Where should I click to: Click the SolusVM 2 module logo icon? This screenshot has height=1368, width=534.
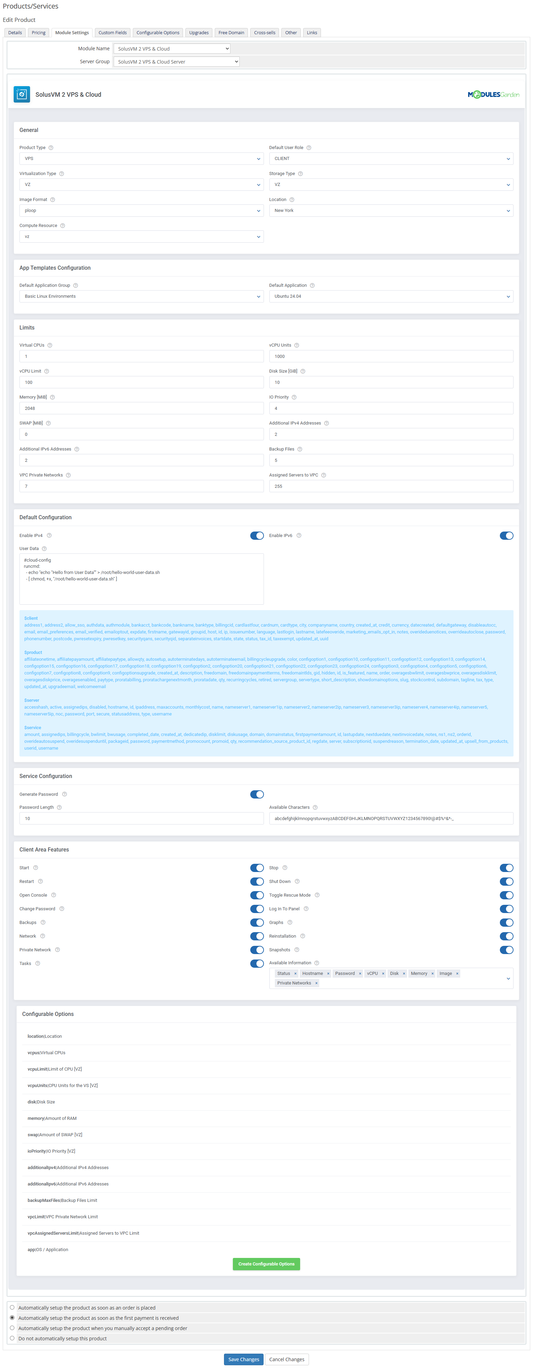tap(22, 95)
